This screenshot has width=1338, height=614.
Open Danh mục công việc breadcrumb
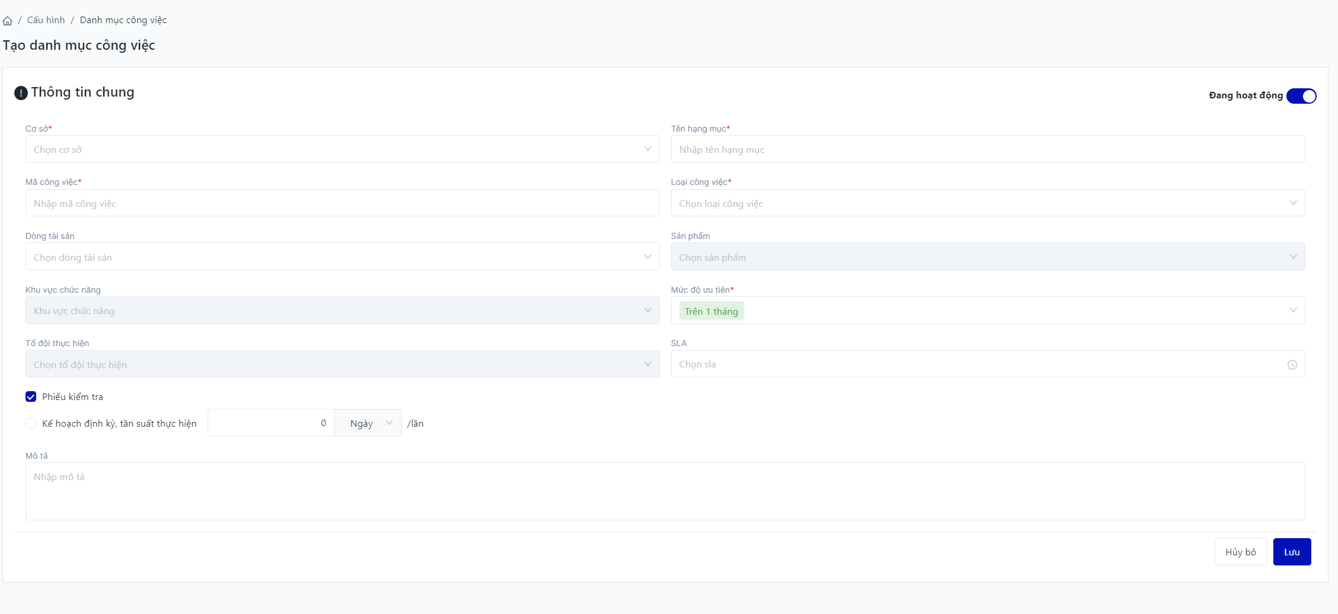pyautogui.click(x=123, y=20)
